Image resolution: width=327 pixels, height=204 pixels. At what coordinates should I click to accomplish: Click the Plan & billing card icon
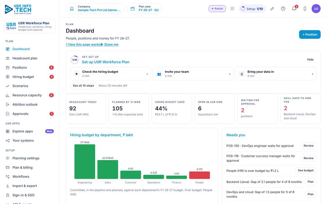[x=8, y=167]
